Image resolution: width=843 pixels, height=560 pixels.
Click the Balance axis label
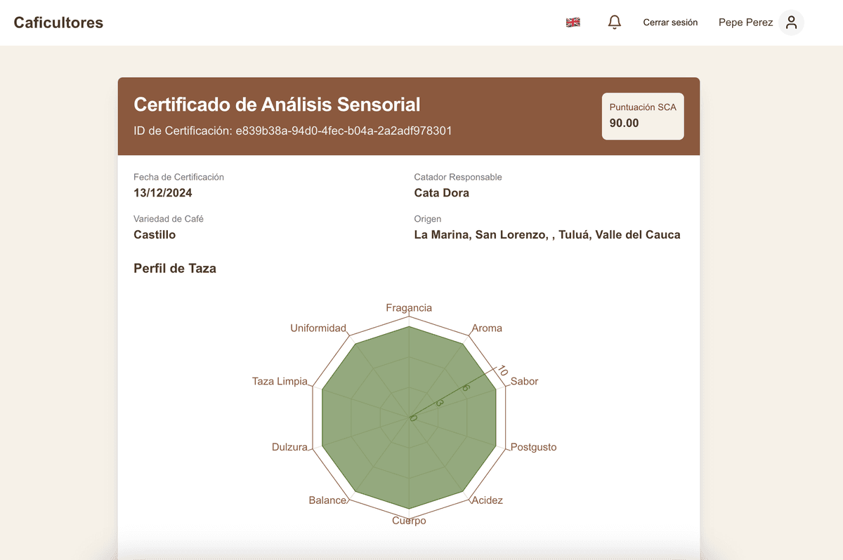327,500
